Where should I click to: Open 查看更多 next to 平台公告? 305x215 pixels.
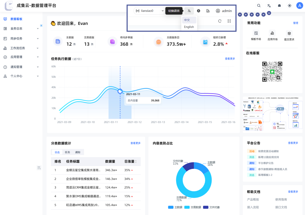pyautogui.click(x=293, y=143)
